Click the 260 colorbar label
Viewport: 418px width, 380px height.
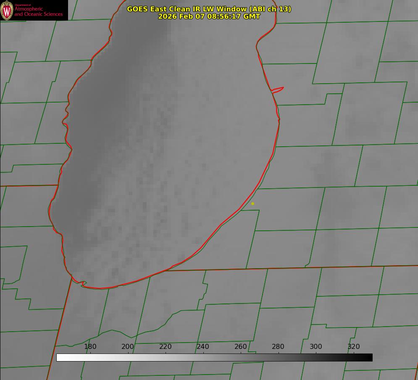[x=240, y=346]
